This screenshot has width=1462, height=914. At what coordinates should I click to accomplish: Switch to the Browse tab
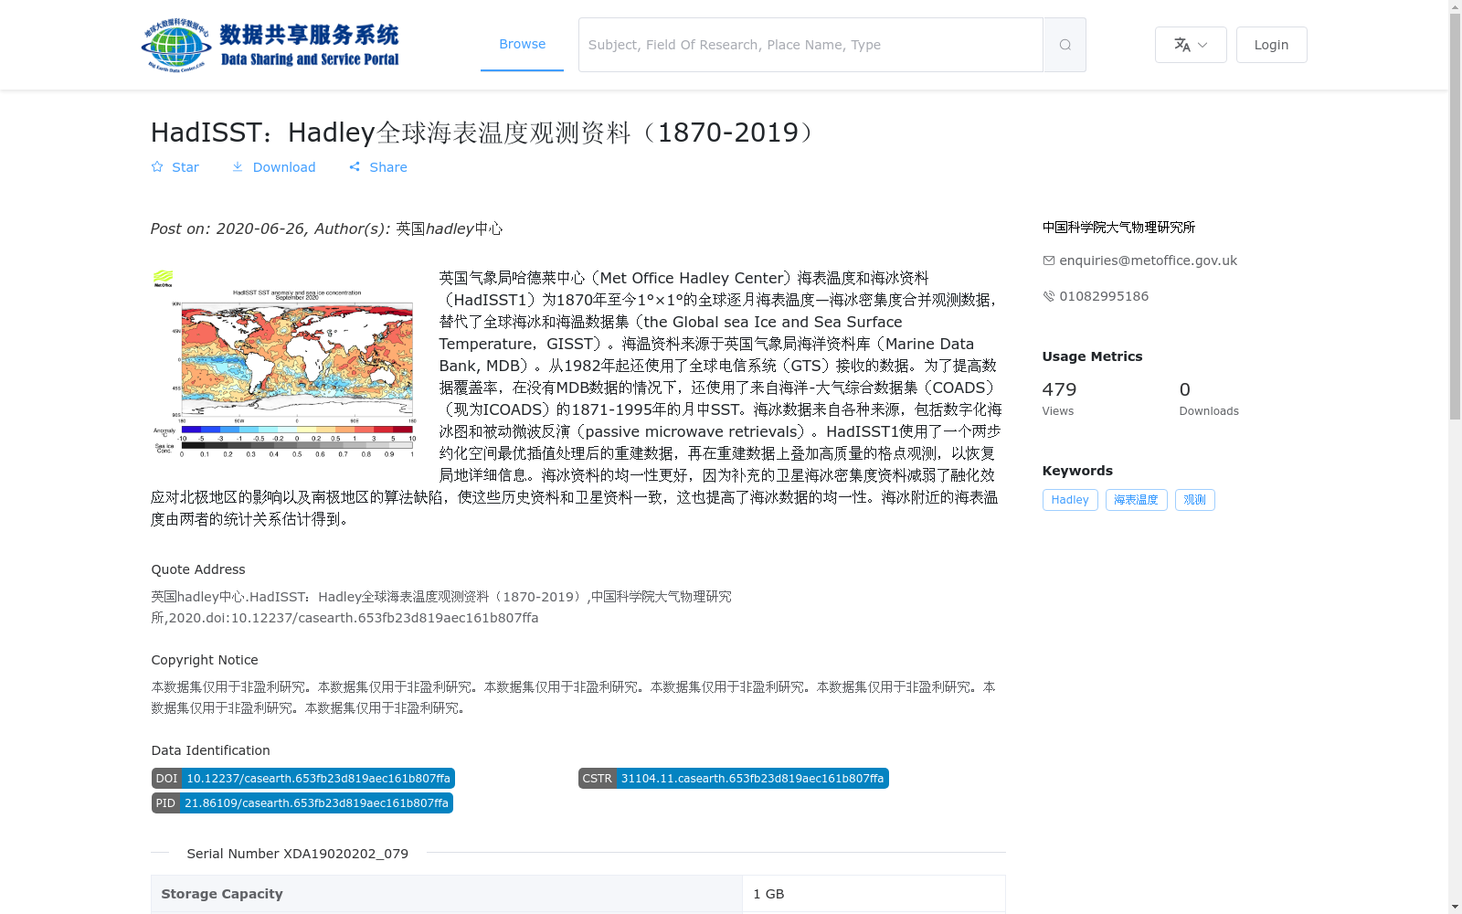522,44
